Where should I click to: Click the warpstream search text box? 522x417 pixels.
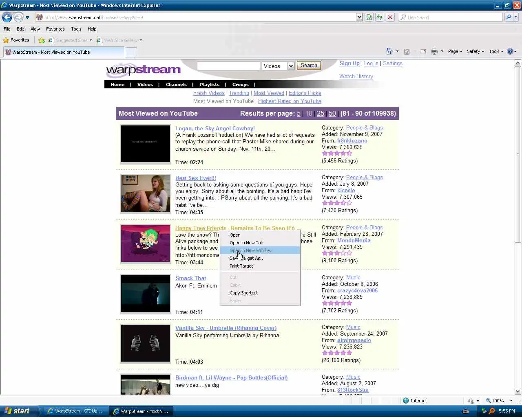(x=228, y=66)
